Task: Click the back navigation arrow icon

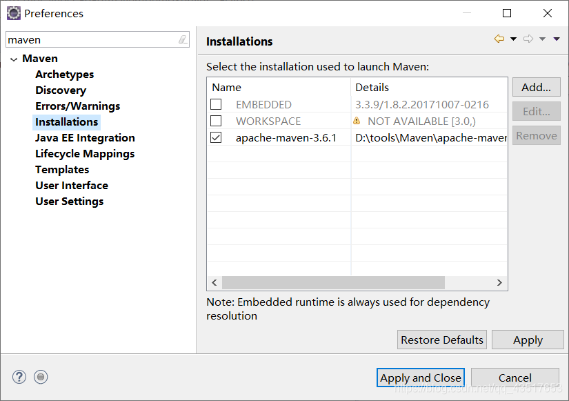Action: pos(499,39)
